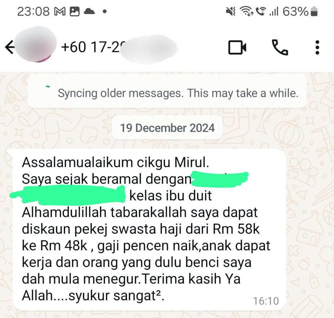
Task: Tap the 19 December 2024 date chip
Action: coord(167,128)
